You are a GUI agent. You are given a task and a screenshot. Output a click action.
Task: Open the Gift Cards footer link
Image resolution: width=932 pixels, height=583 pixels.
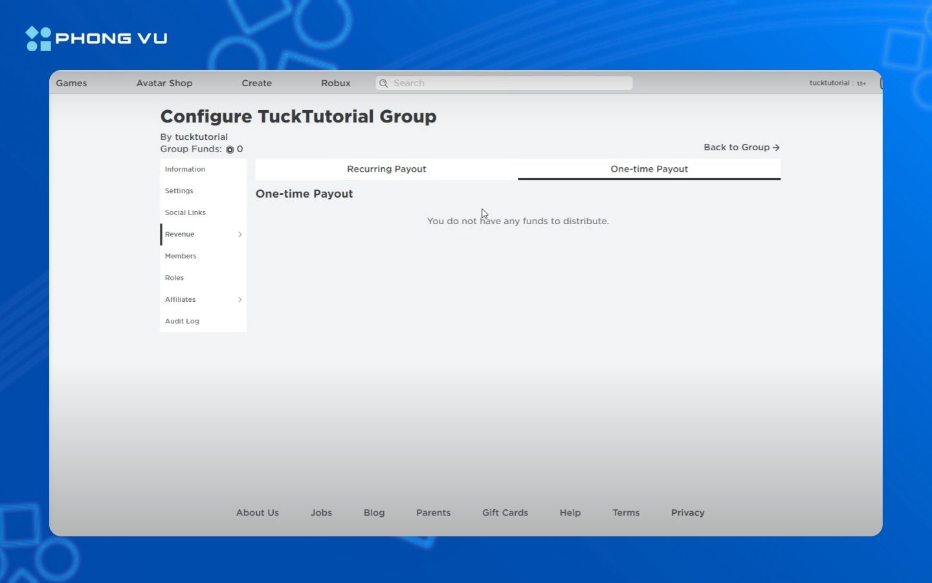(x=505, y=512)
